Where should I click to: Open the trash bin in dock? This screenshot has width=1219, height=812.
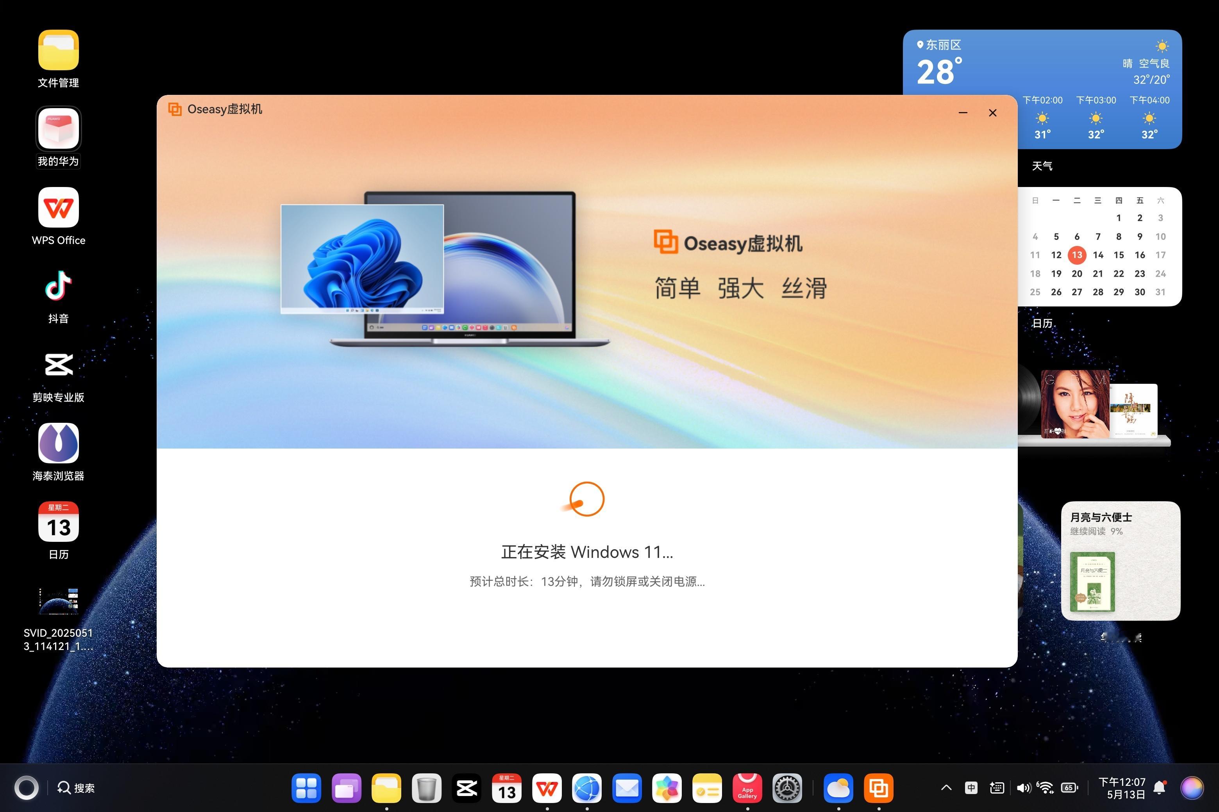pyautogui.click(x=427, y=788)
